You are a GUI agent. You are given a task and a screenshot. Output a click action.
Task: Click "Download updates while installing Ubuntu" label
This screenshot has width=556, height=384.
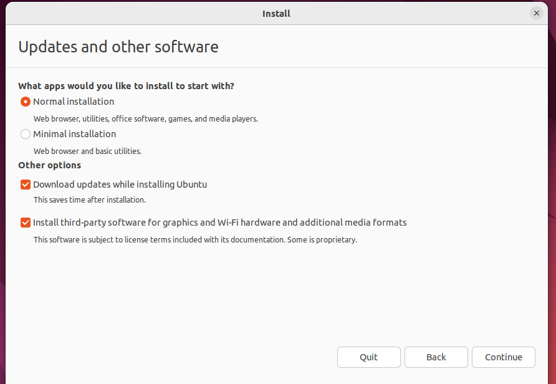coord(120,185)
